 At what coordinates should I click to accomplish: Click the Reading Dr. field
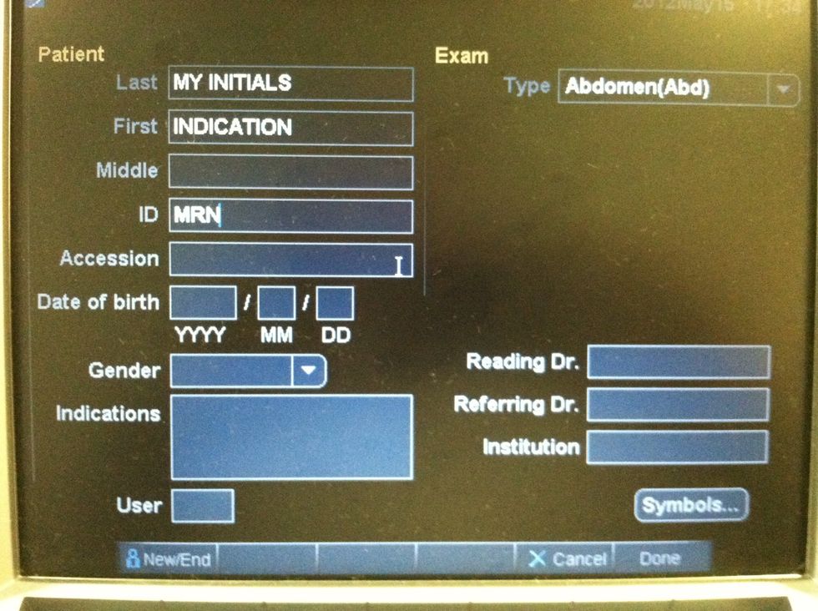679,363
